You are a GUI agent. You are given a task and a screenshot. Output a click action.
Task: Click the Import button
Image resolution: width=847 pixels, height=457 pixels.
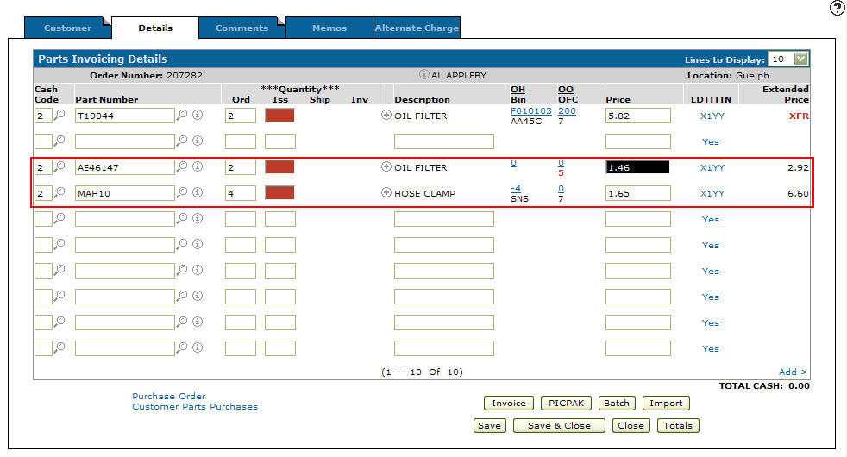(666, 403)
